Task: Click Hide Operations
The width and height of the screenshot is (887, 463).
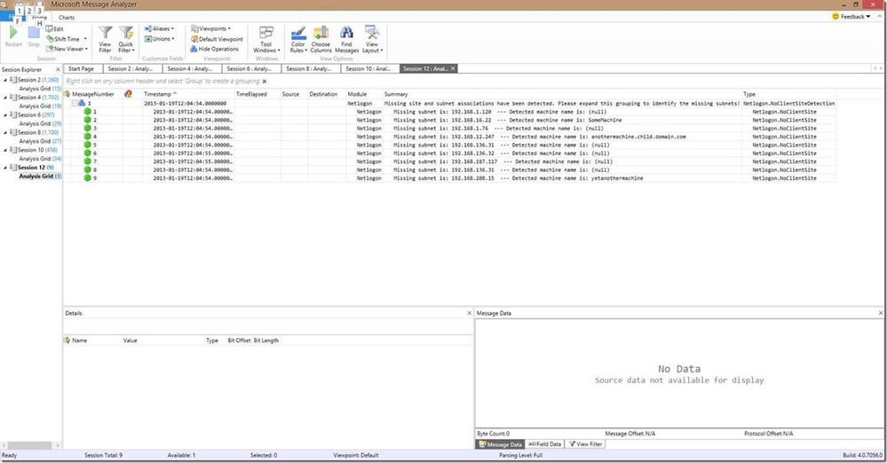Action: click(214, 49)
